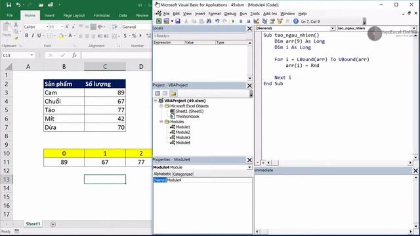This screenshot has height=236, width=420.
Task: Collapse Microsoft Excel Objects folder
Action: 161,106
